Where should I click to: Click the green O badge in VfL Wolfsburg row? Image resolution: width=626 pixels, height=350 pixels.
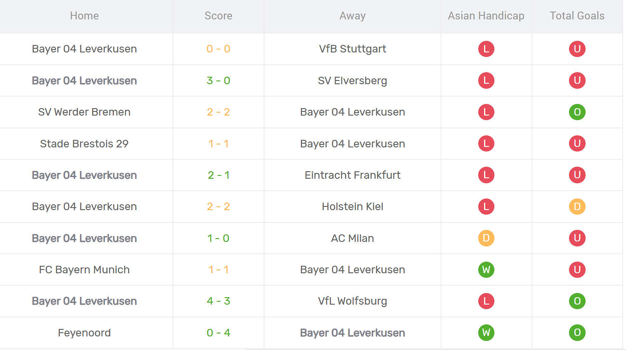click(x=577, y=301)
